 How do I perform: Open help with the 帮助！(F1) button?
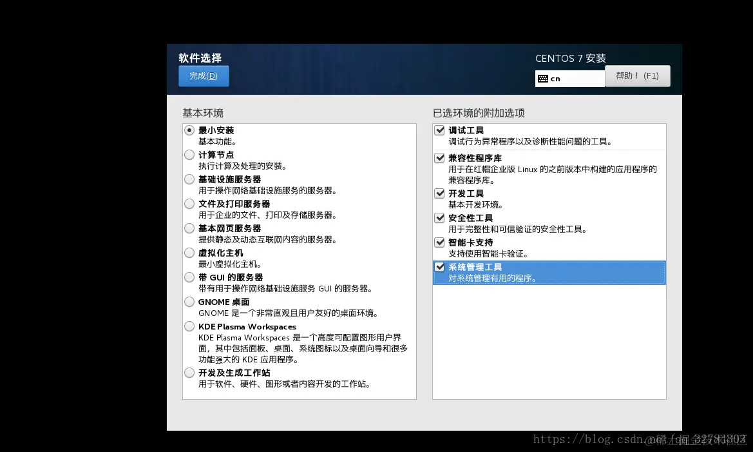coord(637,76)
